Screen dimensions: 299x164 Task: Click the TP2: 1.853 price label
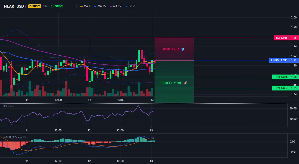281,88
